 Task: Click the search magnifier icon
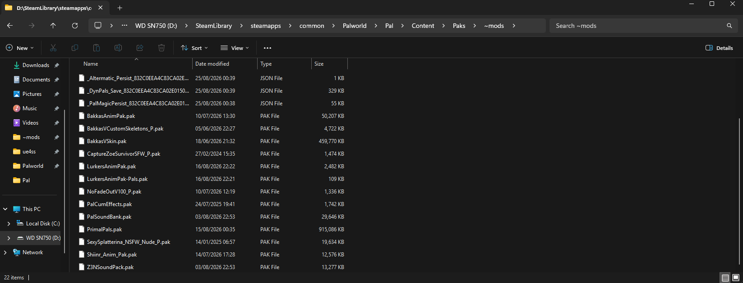[729, 26]
